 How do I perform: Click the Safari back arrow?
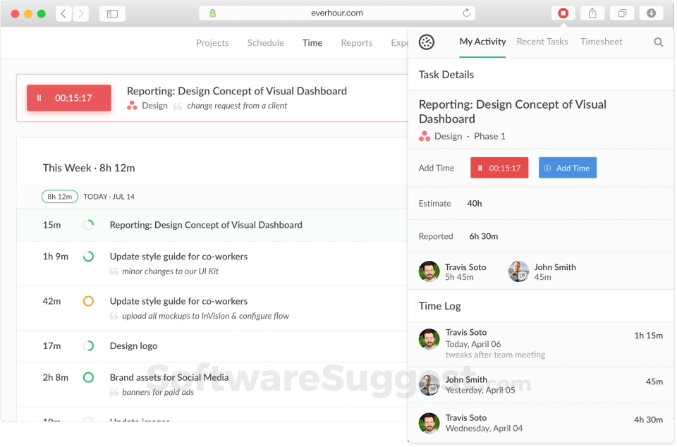pos(63,13)
